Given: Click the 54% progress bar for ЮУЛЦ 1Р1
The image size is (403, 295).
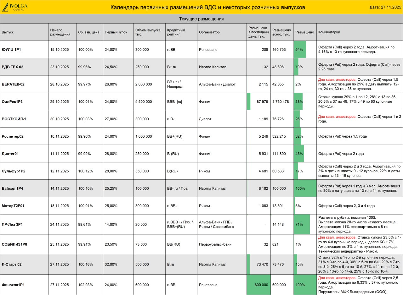Looking at the screenshot, I should coord(300,49).
